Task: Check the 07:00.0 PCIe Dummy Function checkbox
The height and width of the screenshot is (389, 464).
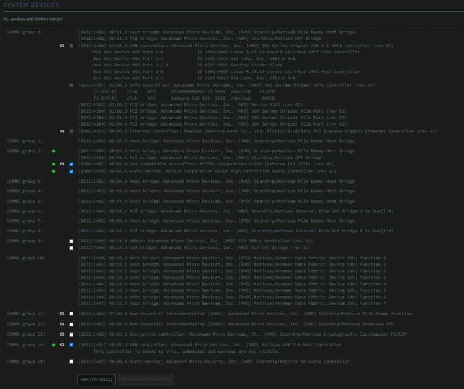Action: (71, 314)
